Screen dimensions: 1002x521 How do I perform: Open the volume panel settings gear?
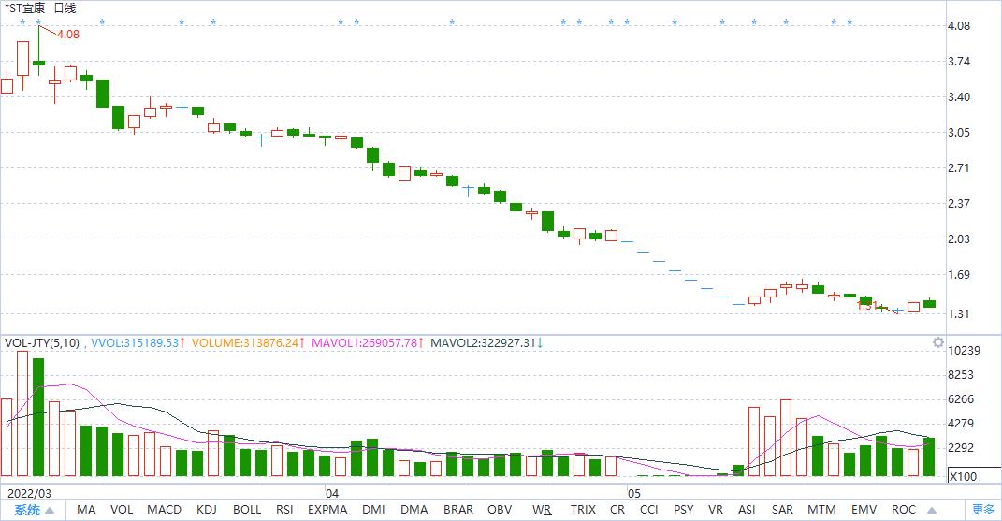(937, 342)
